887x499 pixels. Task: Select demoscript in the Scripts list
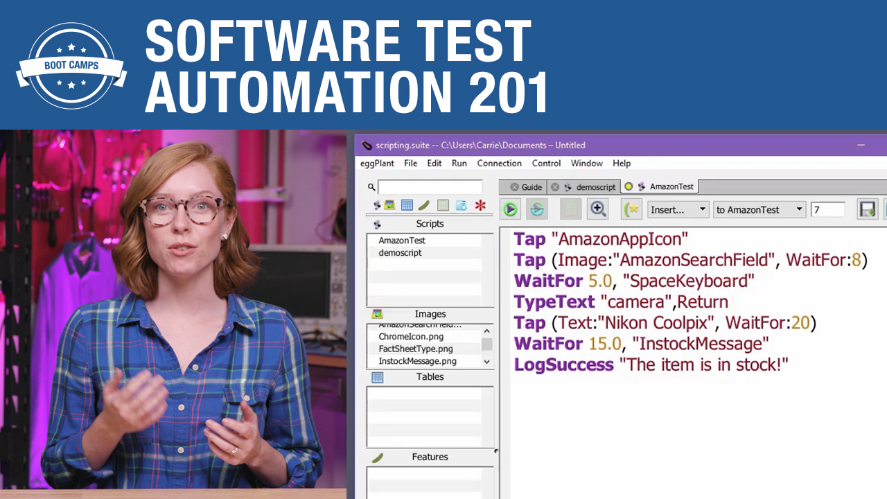[x=401, y=253]
